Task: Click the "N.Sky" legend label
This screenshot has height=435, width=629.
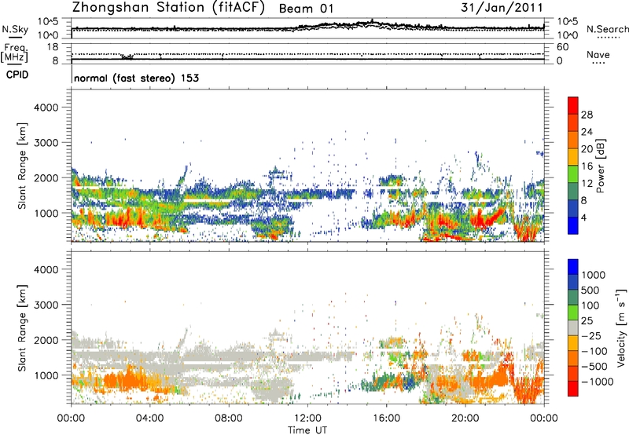Action: (x=15, y=29)
